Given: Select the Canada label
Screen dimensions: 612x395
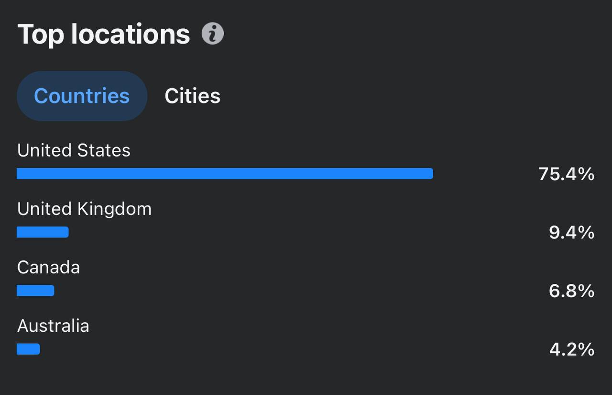Looking at the screenshot, I should coord(48,268).
